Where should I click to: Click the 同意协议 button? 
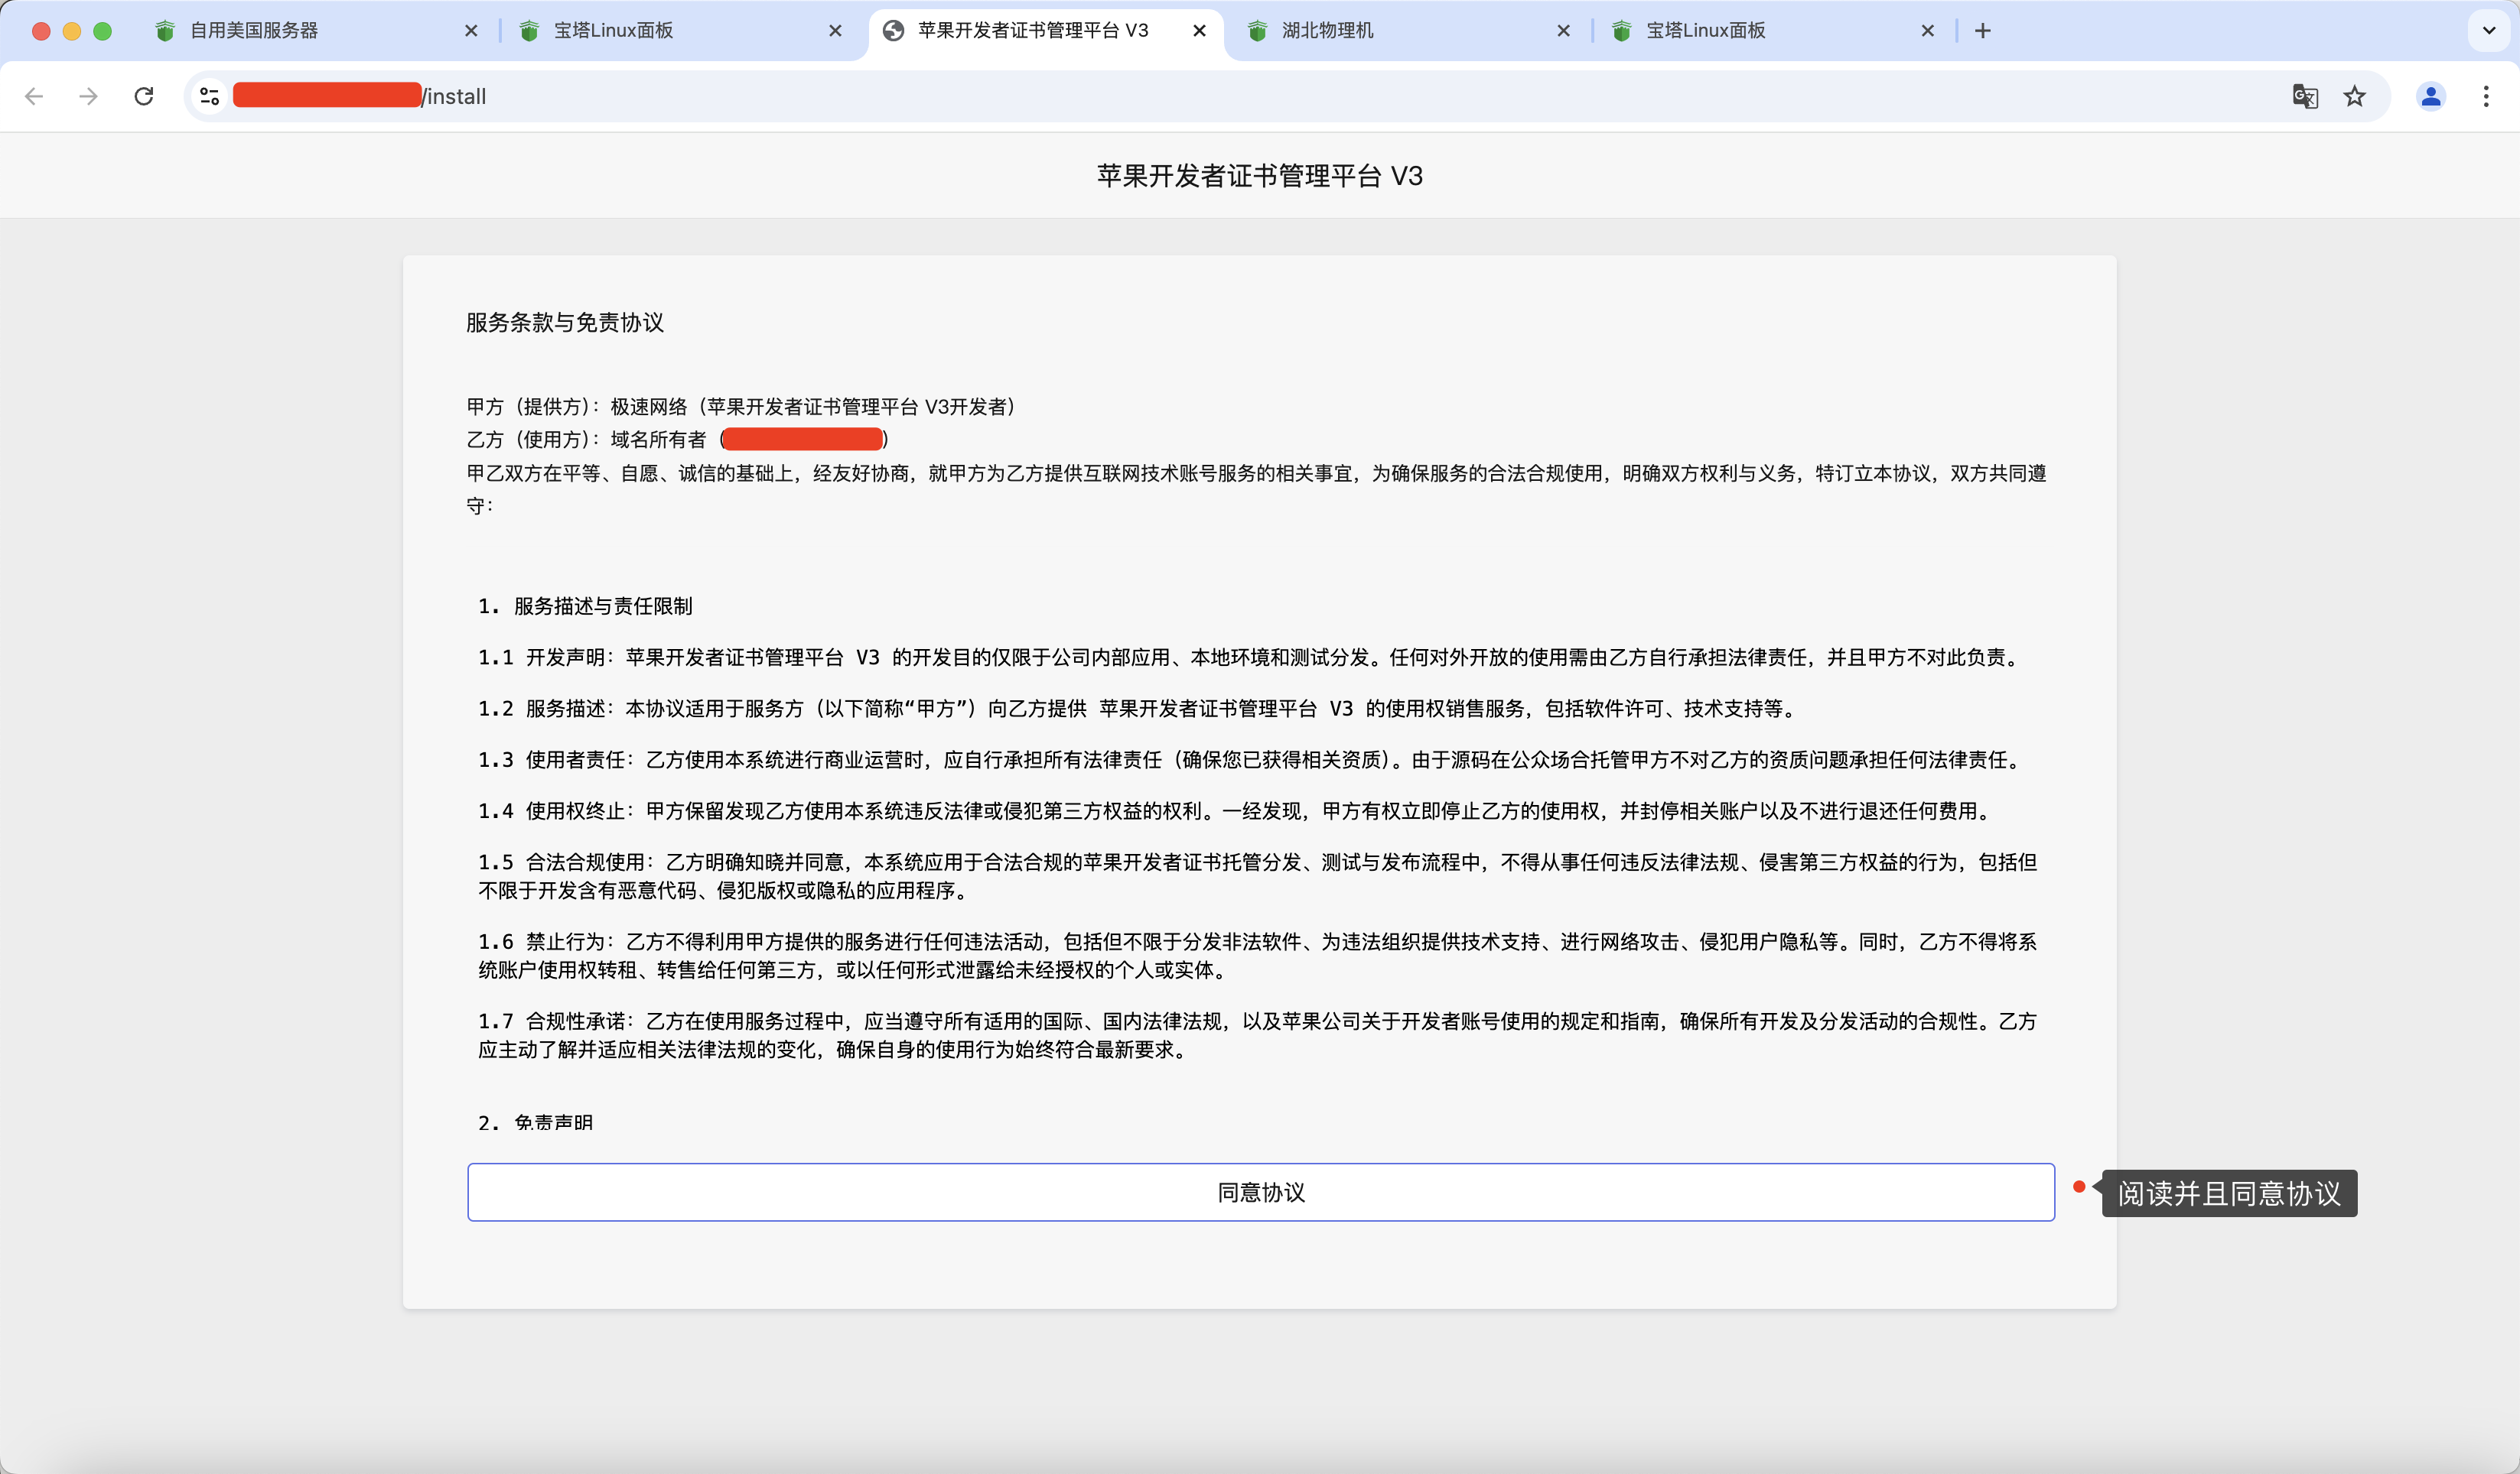click(x=1260, y=1192)
